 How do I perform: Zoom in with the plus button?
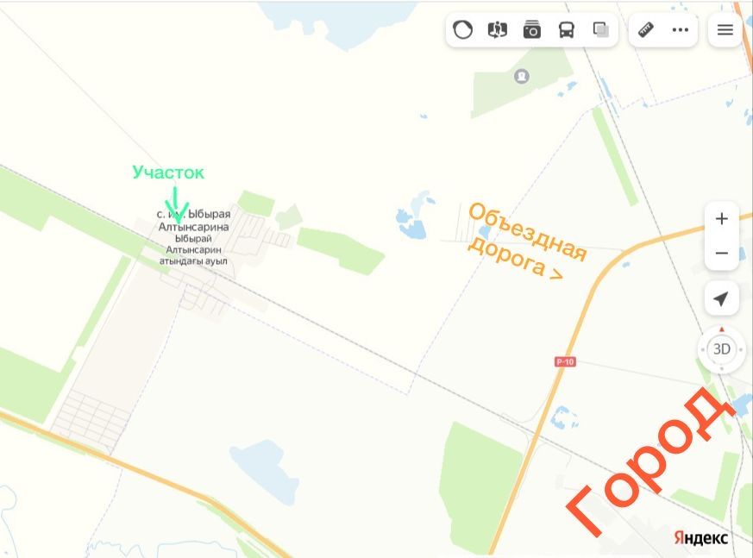coord(721,219)
